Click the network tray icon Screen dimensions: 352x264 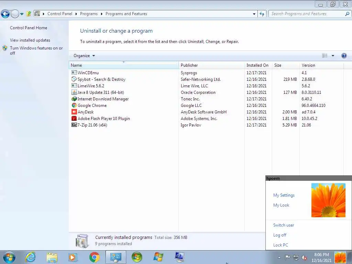click(x=296, y=257)
